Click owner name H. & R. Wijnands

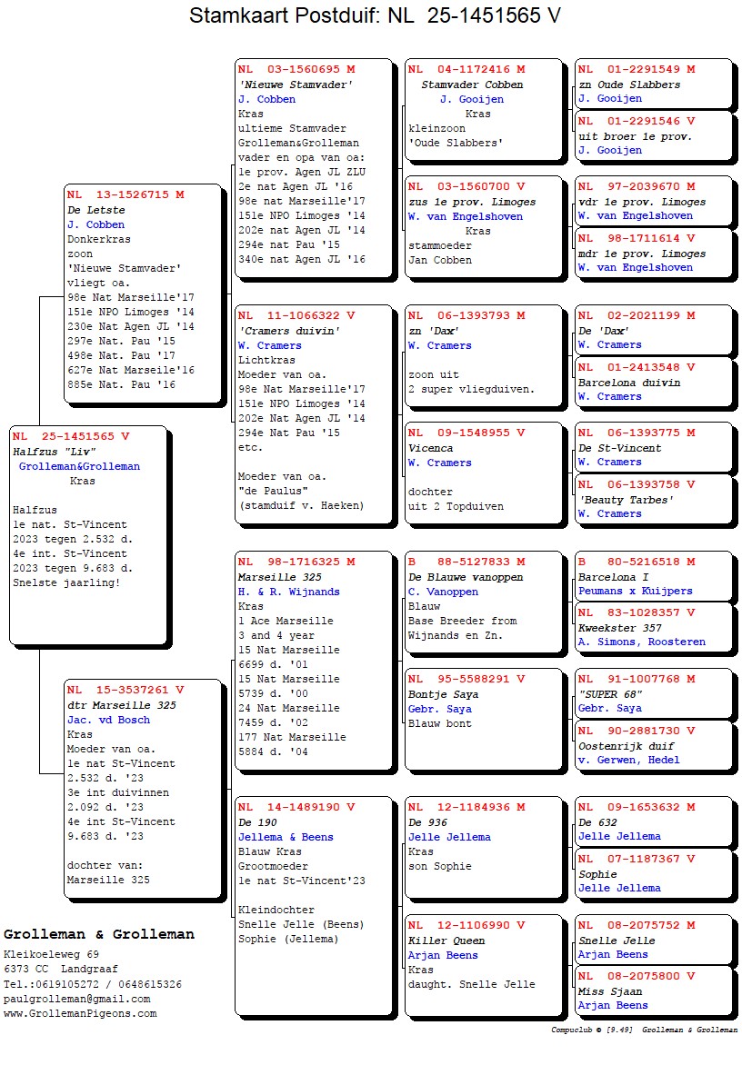click(x=288, y=592)
